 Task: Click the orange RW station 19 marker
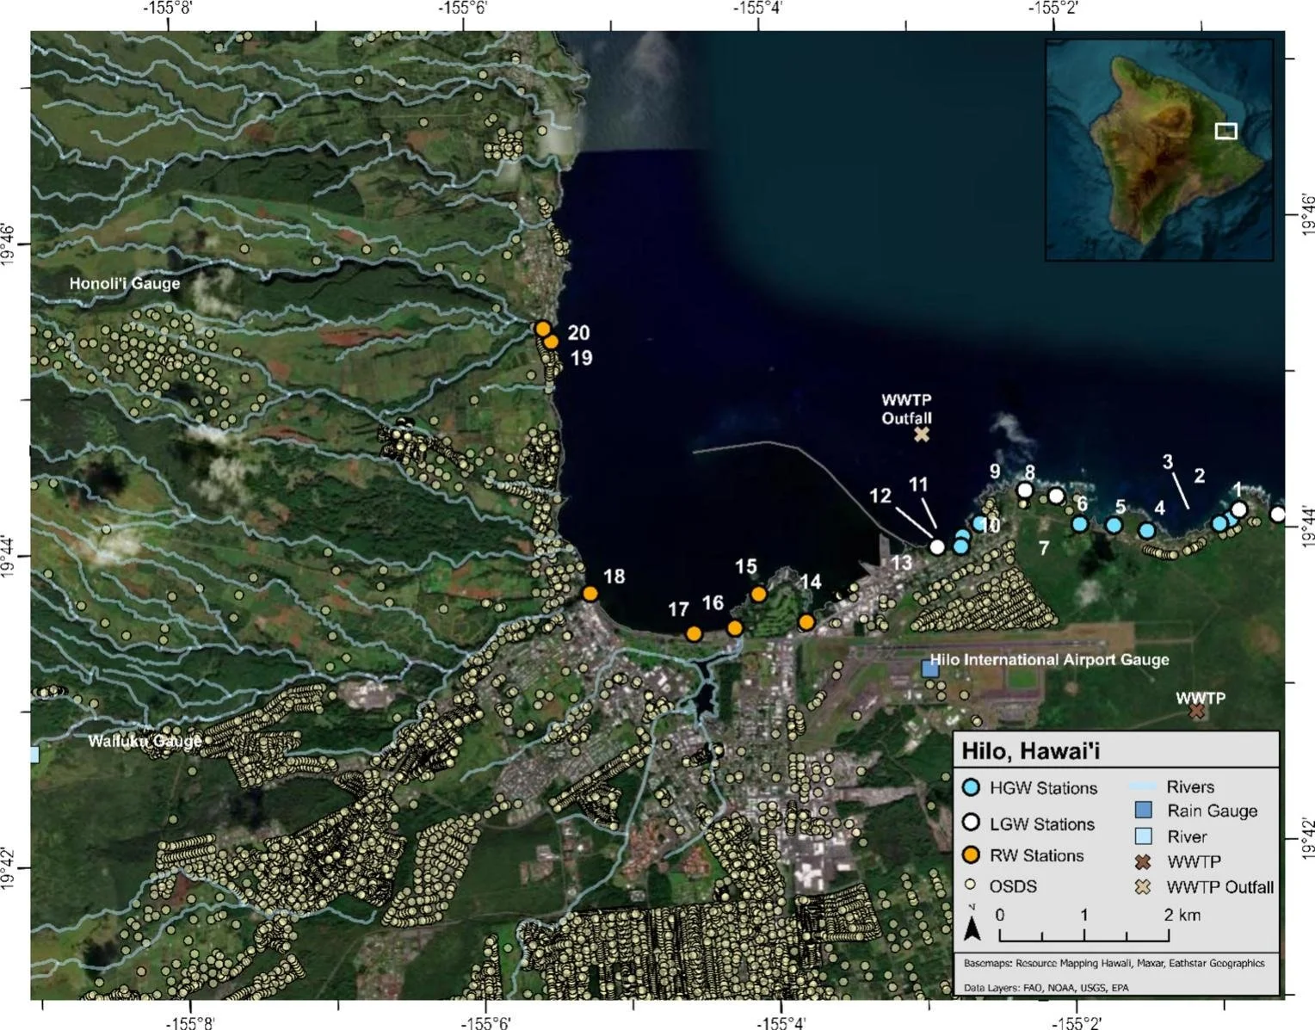pyautogui.click(x=552, y=342)
